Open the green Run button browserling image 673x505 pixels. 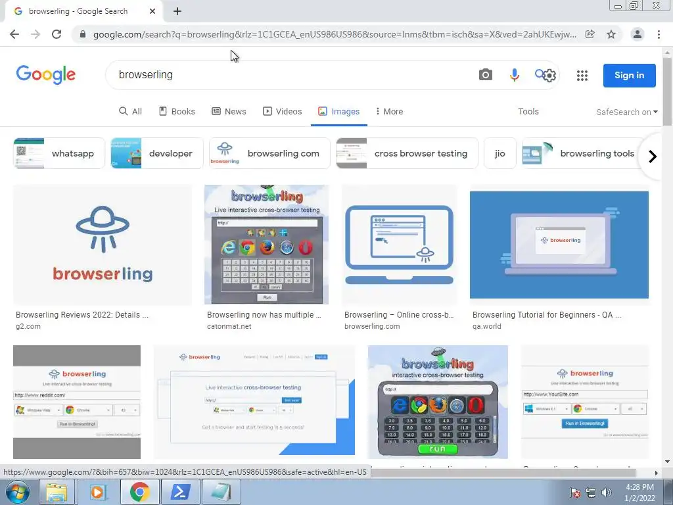438,402
